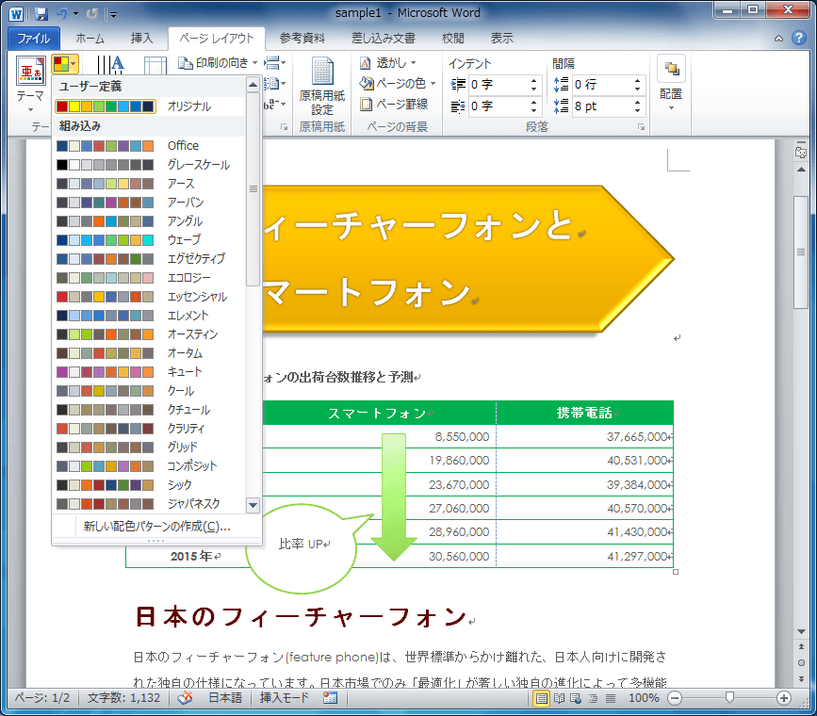Increase spacing before stepper up arrow

[x=638, y=81]
